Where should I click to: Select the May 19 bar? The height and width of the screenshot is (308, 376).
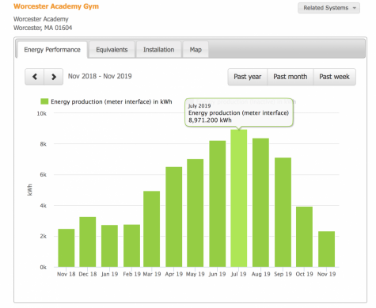click(x=196, y=213)
